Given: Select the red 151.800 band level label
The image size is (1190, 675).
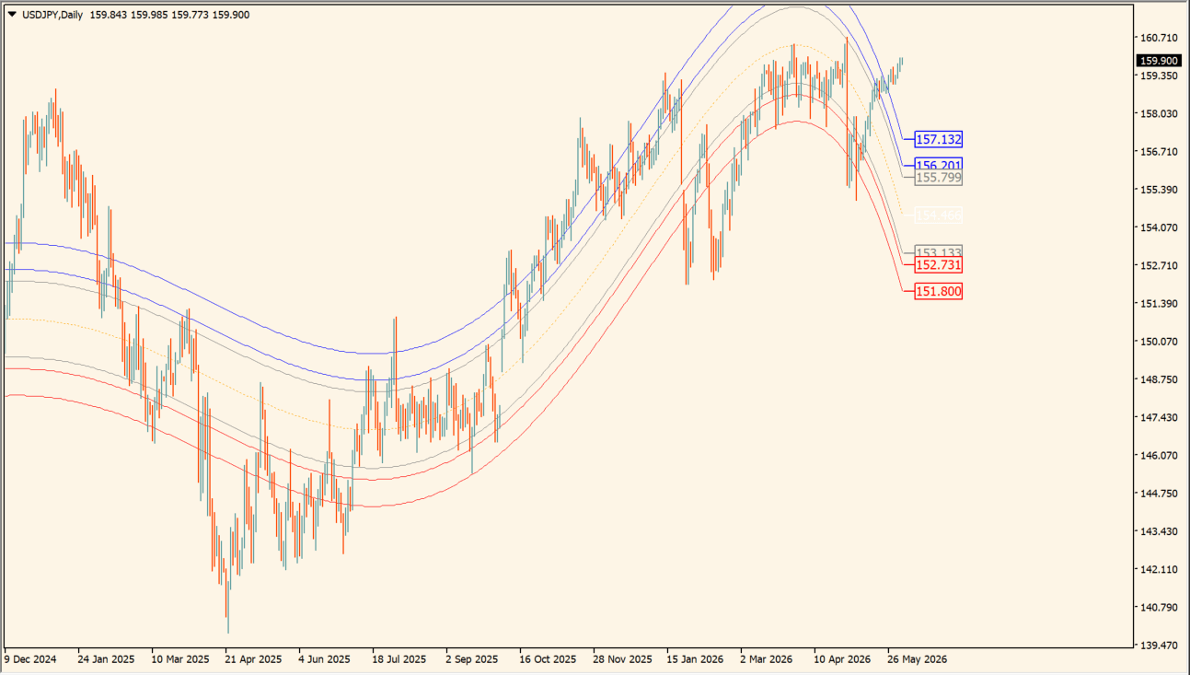Looking at the screenshot, I should coord(938,292).
